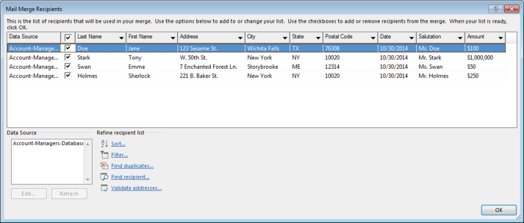This screenshot has height=223, width=524.
Task: Click the address '7 Enchanted Forest Ln.'
Action: pos(208,67)
